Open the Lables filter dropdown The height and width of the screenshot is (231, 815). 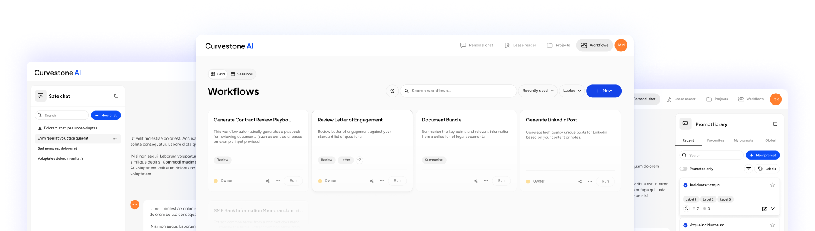572,91
